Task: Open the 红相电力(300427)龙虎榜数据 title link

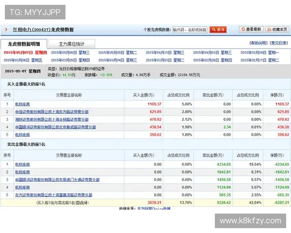Action: pyautogui.click(x=43, y=30)
